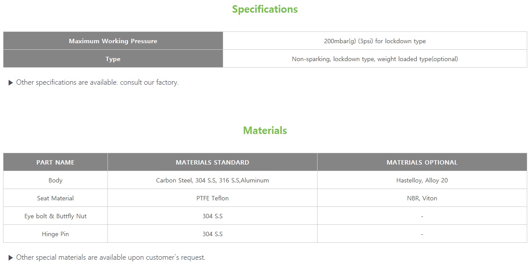Click the Non-sparking, lockdown type value cell
529x268 pixels.
[x=375, y=59]
